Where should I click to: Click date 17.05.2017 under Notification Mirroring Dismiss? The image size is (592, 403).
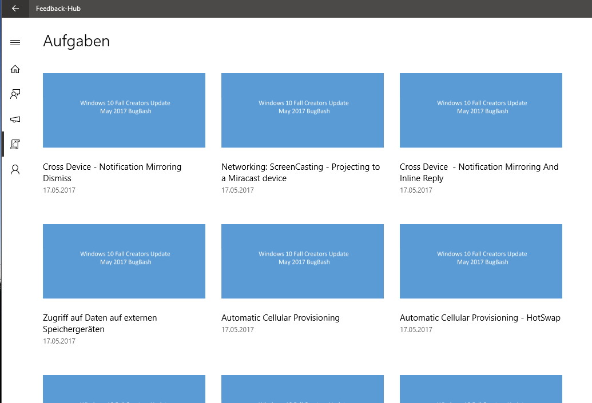point(59,190)
